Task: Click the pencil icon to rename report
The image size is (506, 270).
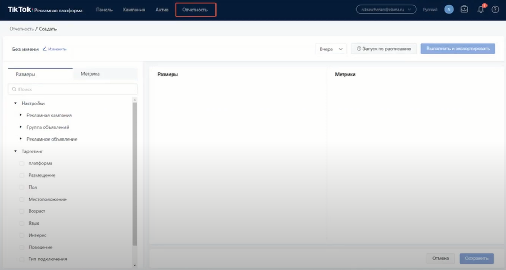Action: 45,49
